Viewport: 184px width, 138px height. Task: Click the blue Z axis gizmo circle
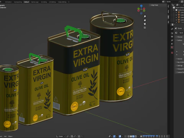pos(141,6)
